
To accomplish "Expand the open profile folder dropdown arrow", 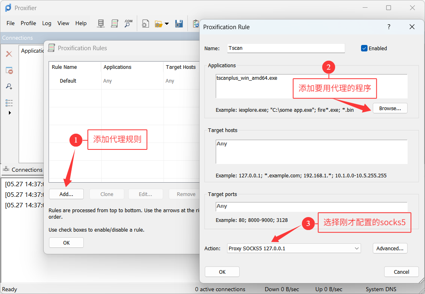I will pyautogui.click(x=167, y=24).
